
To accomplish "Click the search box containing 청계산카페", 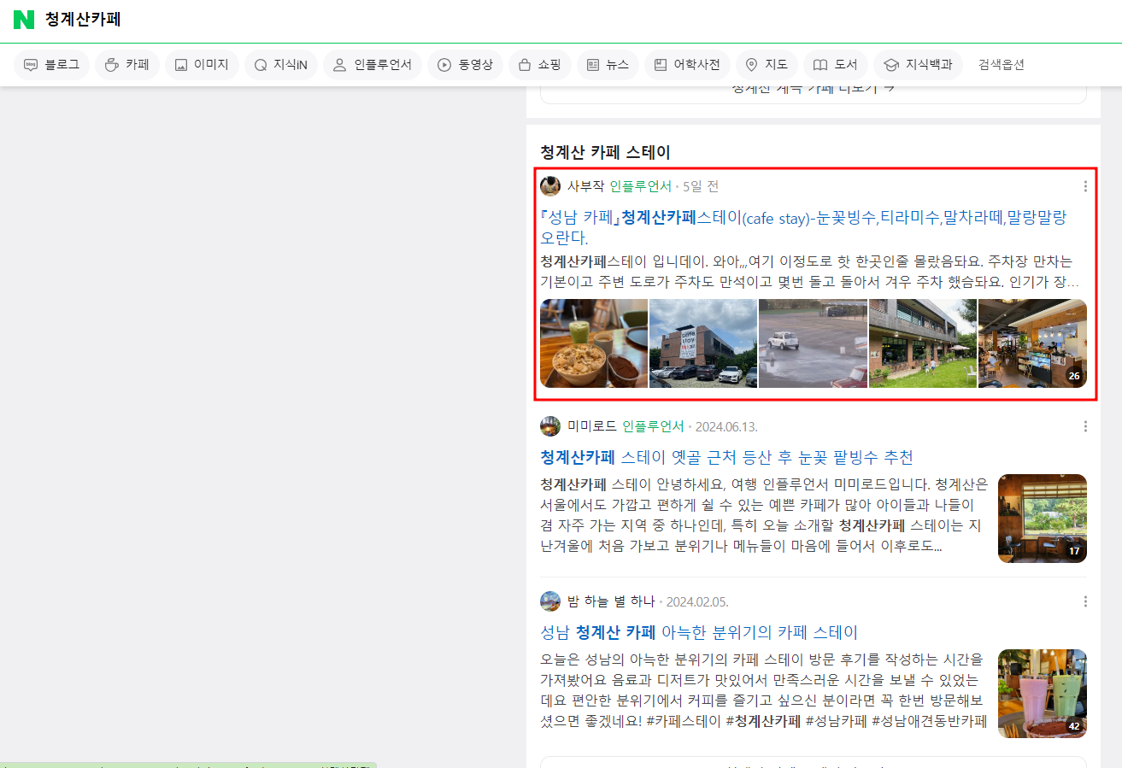I will (x=342, y=20).
